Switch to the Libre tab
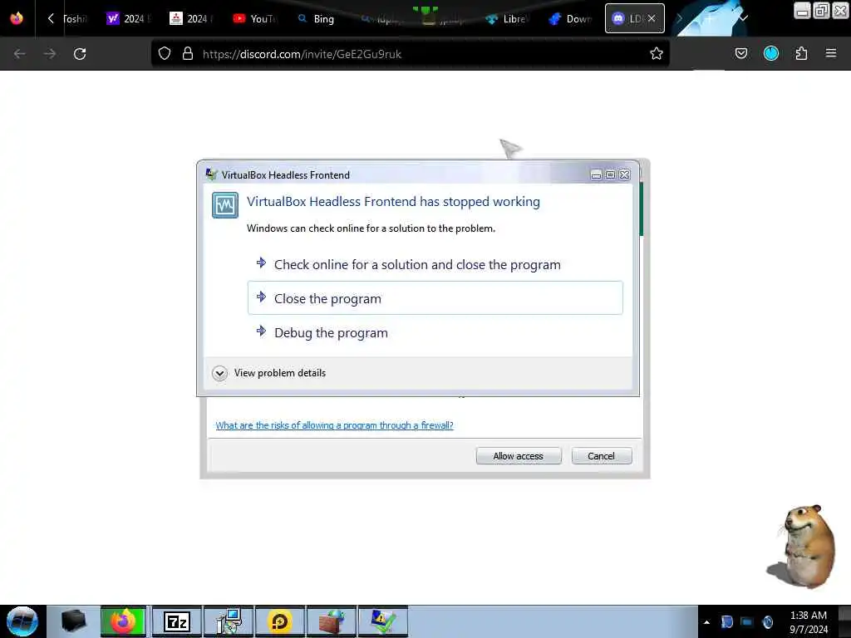The height and width of the screenshot is (638, 851). pos(506,18)
